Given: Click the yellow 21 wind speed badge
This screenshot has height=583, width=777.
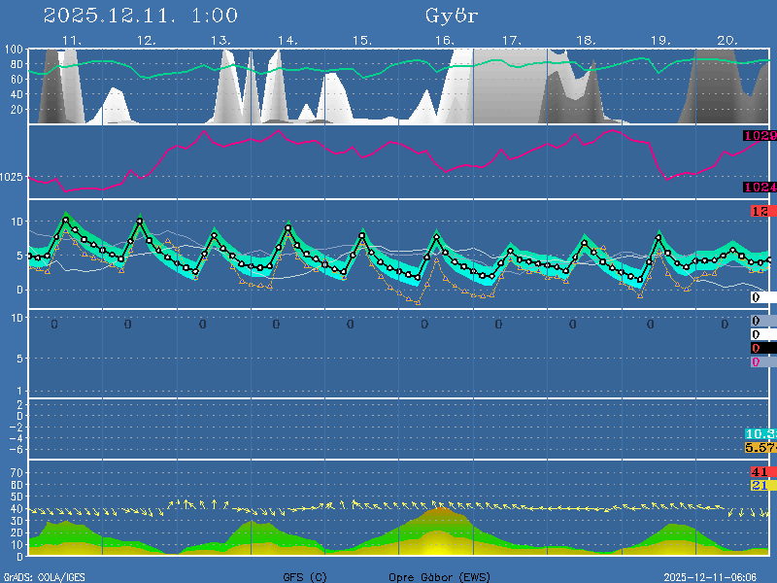Looking at the screenshot, I should pyautogui.click(x=760, y=485).
